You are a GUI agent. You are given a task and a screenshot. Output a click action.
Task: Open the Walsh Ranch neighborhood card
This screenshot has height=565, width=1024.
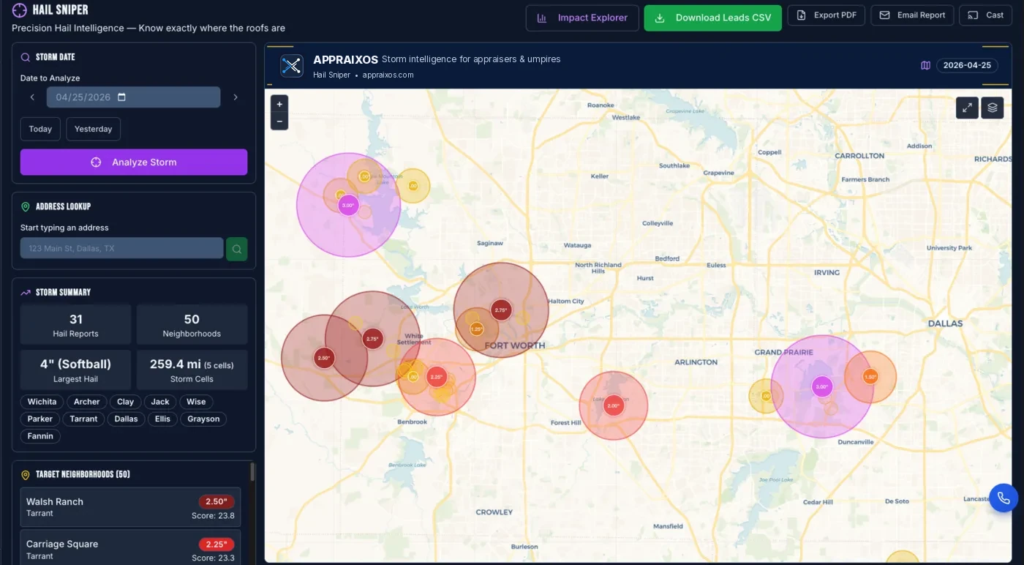(130, 507)
